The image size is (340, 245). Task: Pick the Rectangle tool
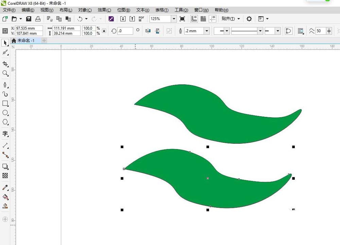[5, 103]
